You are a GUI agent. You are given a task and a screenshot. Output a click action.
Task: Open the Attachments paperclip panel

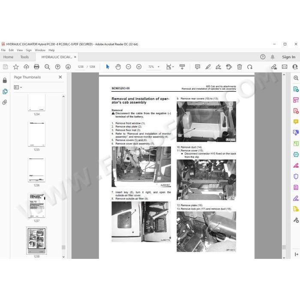[x=5, y=102]
